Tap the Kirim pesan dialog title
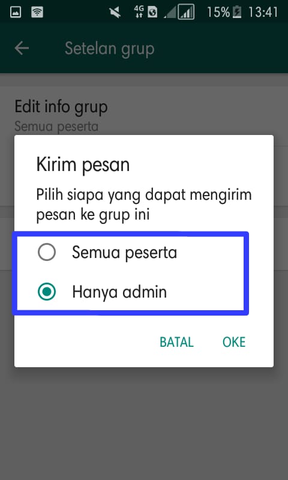The height and width of the screenshot is (480, 288). (x=83, y=164)
